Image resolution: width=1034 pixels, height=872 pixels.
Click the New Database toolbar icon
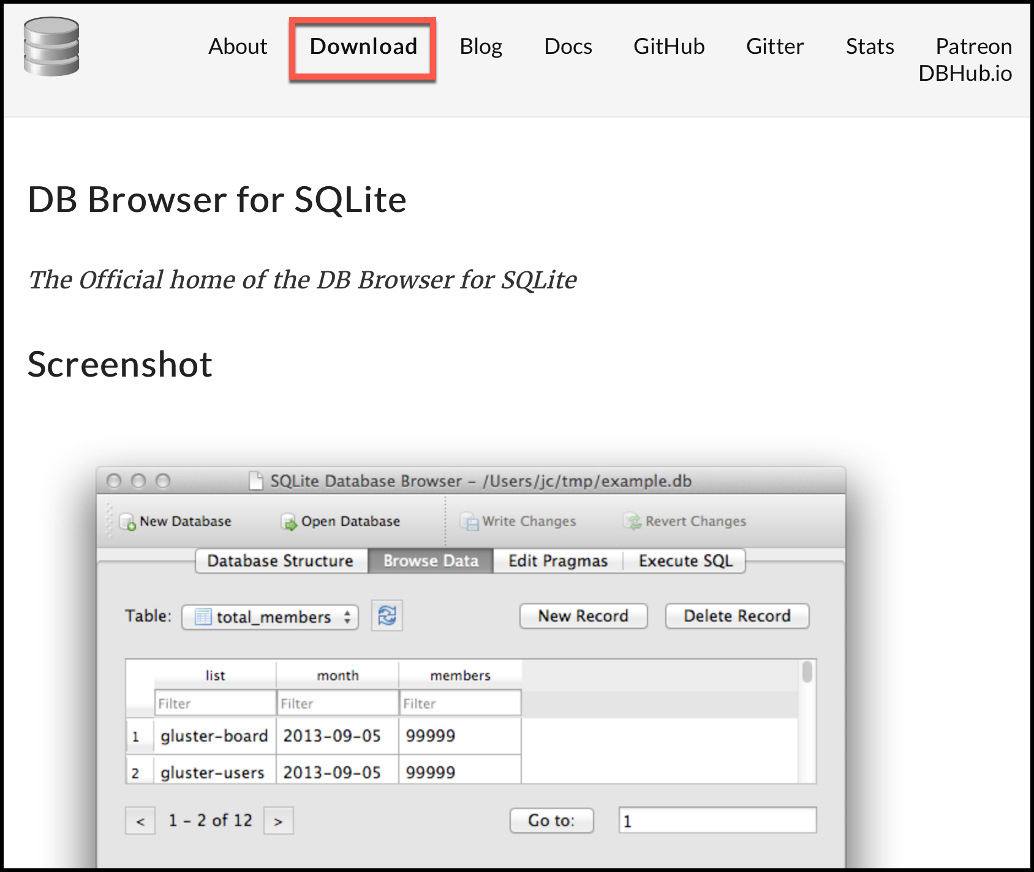[x=128, y=522]
